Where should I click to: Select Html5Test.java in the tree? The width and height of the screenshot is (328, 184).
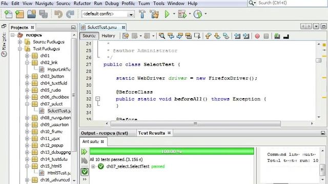(x=59, y=173)
